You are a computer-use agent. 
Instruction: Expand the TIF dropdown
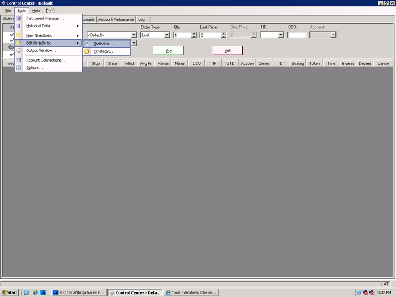281,35
